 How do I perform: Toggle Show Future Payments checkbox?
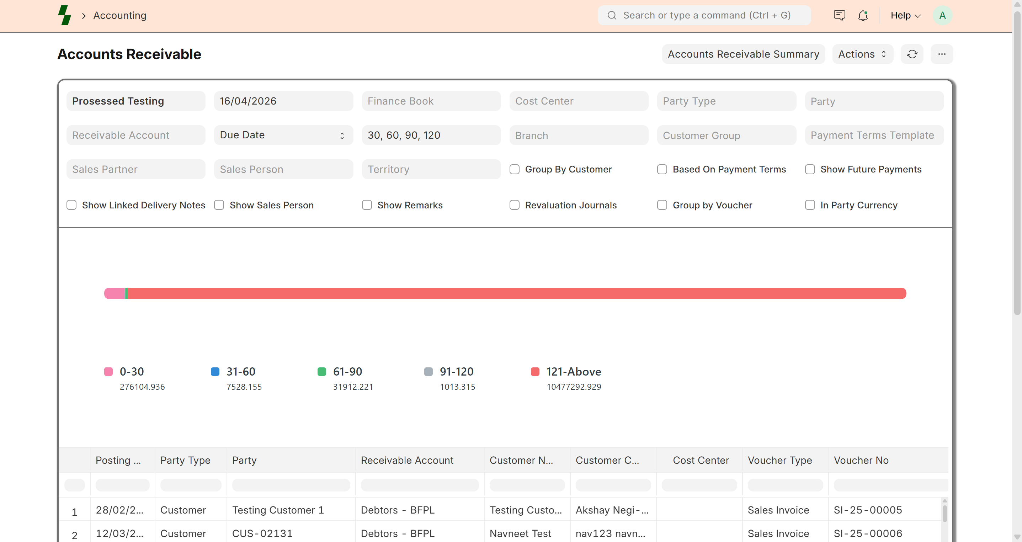pos(810,169)
